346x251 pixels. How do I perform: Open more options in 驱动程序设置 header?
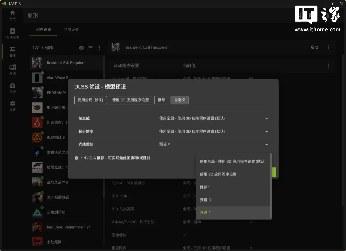click(328, 66)
